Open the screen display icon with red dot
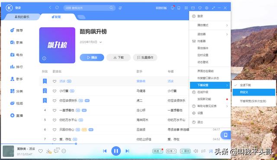 coord(172,8)
